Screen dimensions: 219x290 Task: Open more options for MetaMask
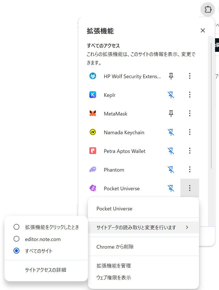[189, 113]
